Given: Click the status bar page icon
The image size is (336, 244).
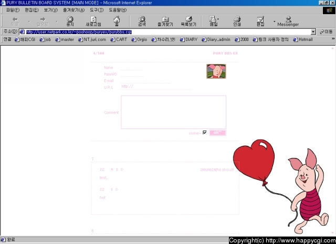Looking at the screenshot, I should (x=3, y=239).
